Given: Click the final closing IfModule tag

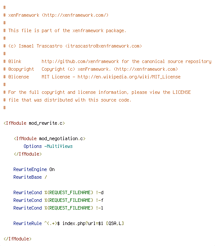Looking at the screenshot, I should point(18,239).
